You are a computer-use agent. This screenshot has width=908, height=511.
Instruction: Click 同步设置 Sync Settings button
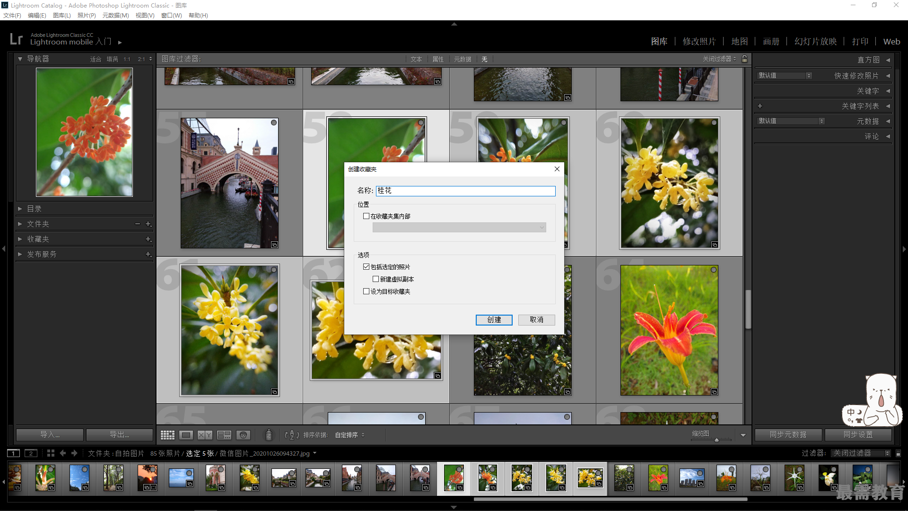pos(858,434)
